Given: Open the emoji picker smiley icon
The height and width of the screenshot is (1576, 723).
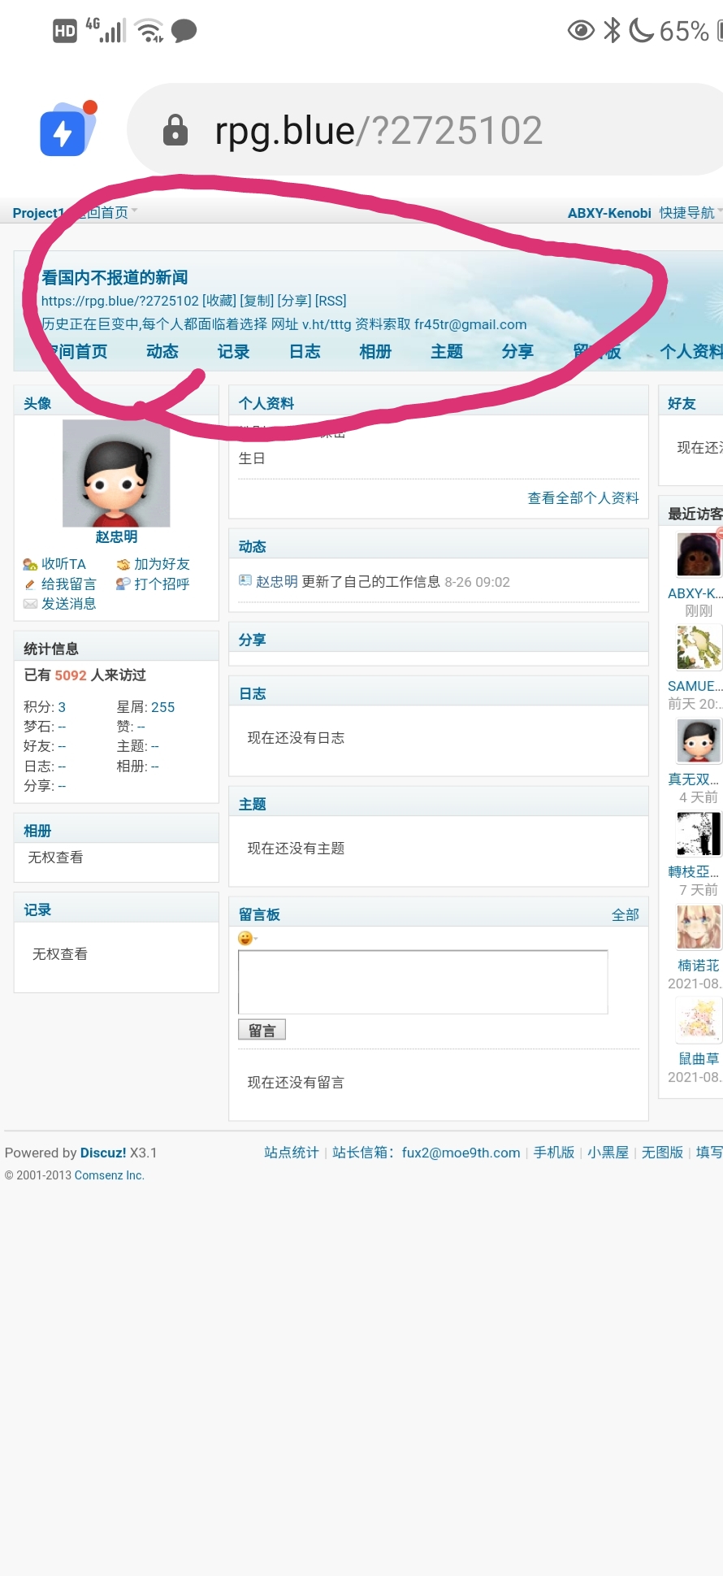Looking at the screenshot, I should (x=245, y=939).
